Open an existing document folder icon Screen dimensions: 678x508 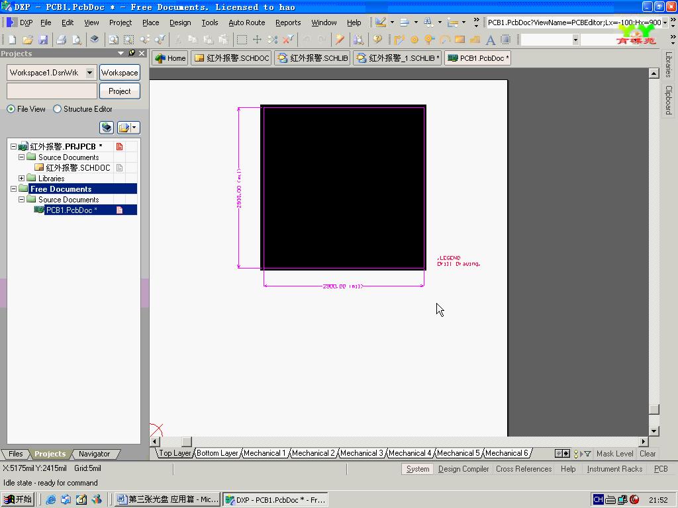point(28,40)
